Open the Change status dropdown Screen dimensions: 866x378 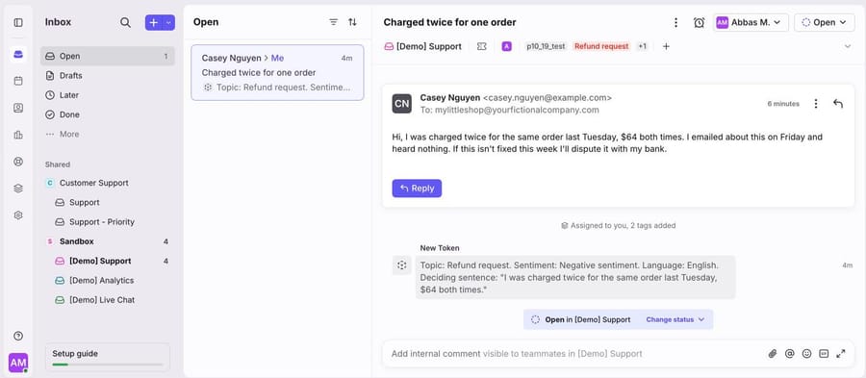click(675, 319)
